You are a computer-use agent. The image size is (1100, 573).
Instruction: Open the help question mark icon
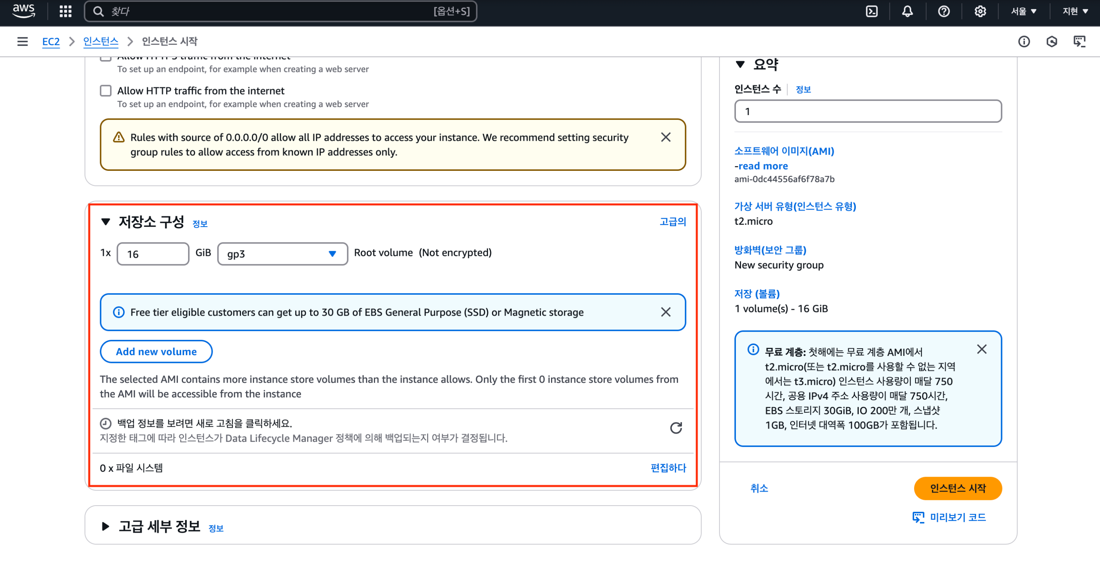[x=943, y=11]
